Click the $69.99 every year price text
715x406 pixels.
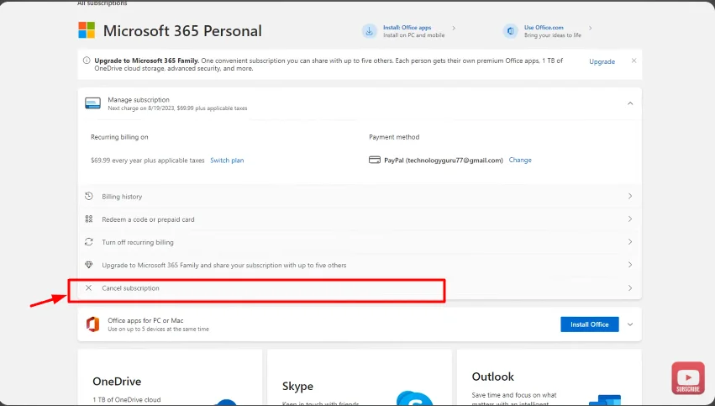coord(147,161)
